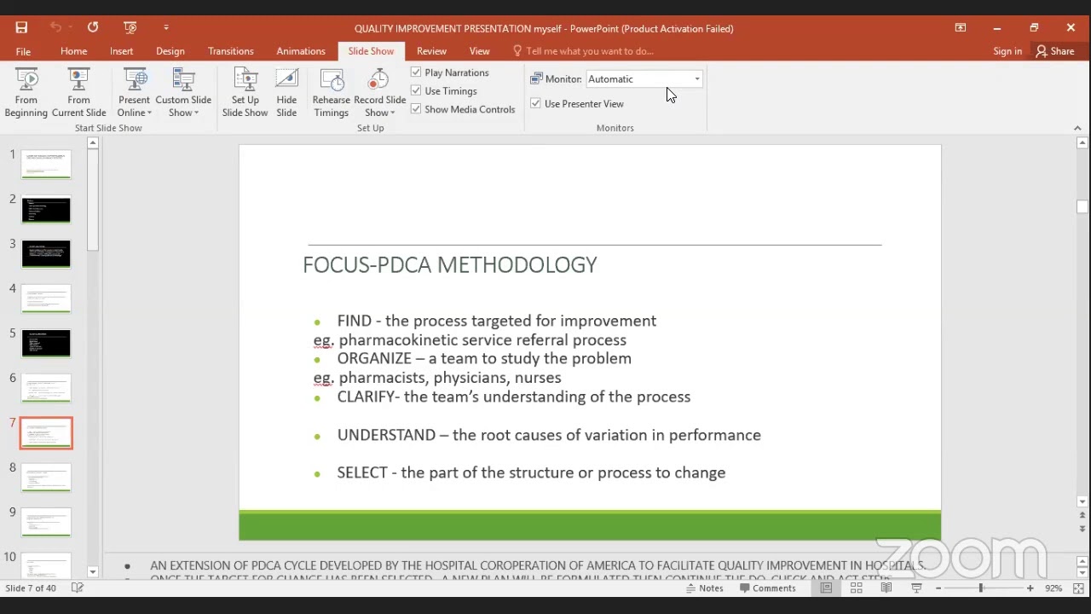Disable Use Presenter View
Viewport: 1091px width, 614px height.
tap(535, 103)
